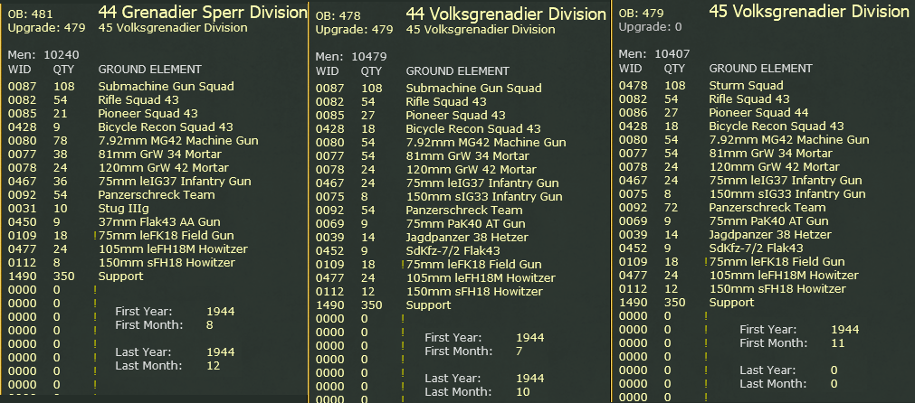Click First Month value 8

[x=209, y=325]
